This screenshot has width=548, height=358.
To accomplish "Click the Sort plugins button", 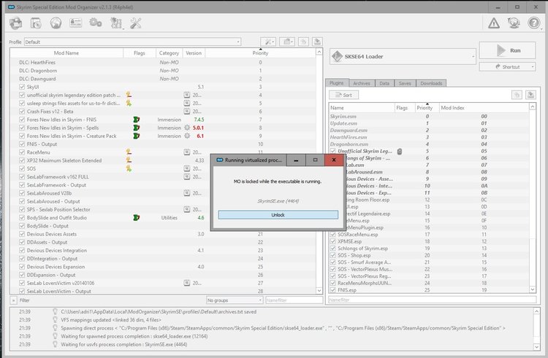I will pyautogui.click(x=343, y=95).
